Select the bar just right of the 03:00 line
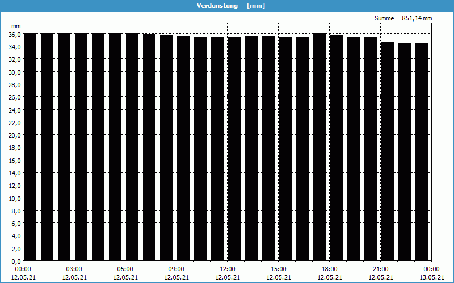Viewport: 454px width, 283px height. pyautogui.click(x=81, y=147)
